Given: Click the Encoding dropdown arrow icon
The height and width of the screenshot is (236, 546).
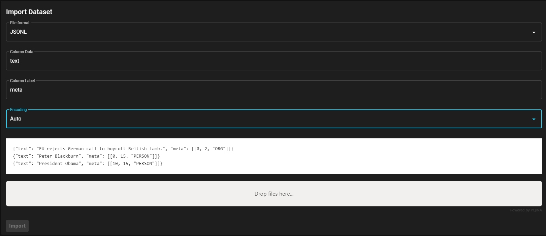Looking at the screenshot, I should [533, 119].
